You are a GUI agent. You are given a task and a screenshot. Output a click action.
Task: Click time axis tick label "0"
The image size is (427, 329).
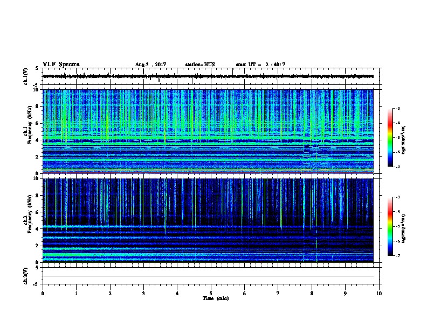[x=43, y=294]
